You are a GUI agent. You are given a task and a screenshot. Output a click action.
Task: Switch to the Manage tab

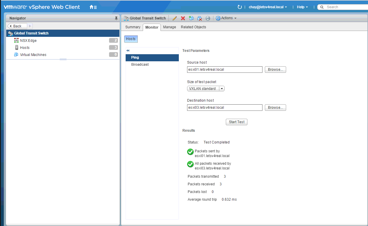[x=169, y=27]
